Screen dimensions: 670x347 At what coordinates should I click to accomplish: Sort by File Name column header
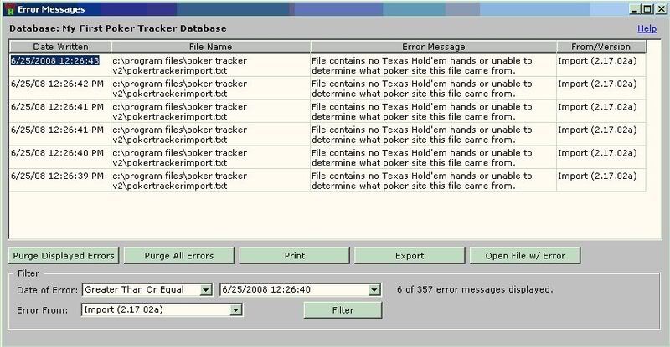(x=209, y=47)
